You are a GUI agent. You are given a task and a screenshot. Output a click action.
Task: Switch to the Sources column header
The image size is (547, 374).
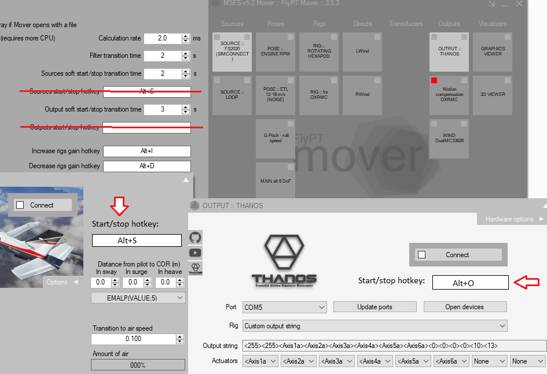click(232, 24)
